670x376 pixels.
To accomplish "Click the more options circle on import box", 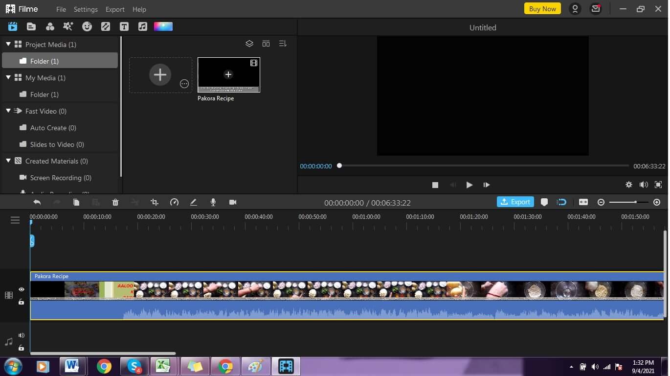I will pos(184,84).
